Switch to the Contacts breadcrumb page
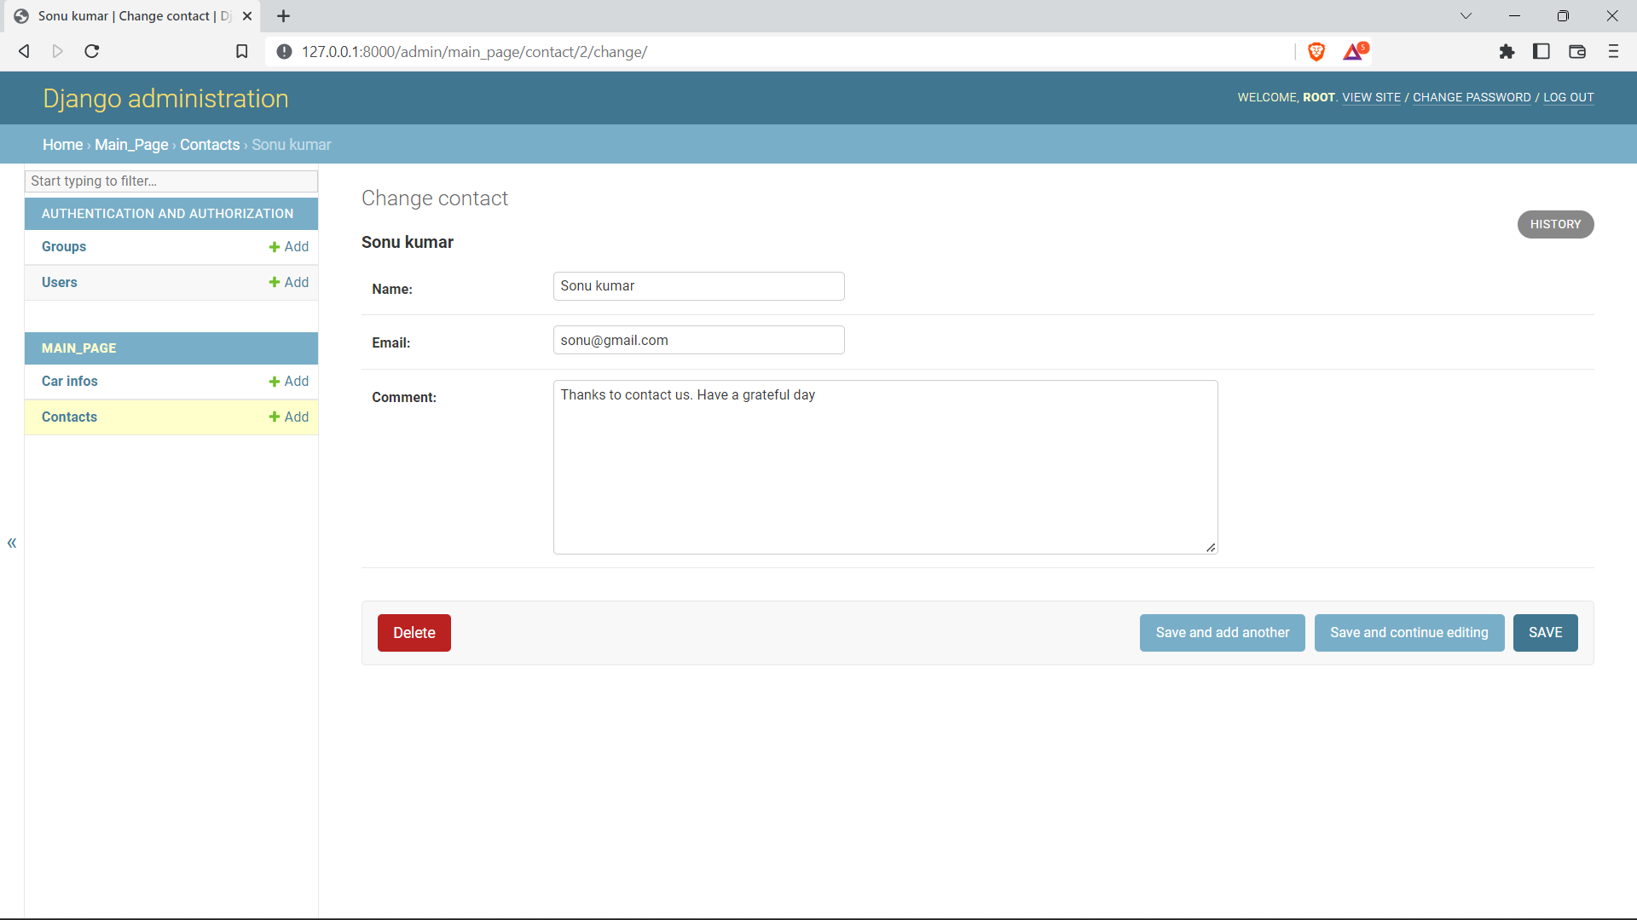1637x920 pixels. [x=210, y=144]
